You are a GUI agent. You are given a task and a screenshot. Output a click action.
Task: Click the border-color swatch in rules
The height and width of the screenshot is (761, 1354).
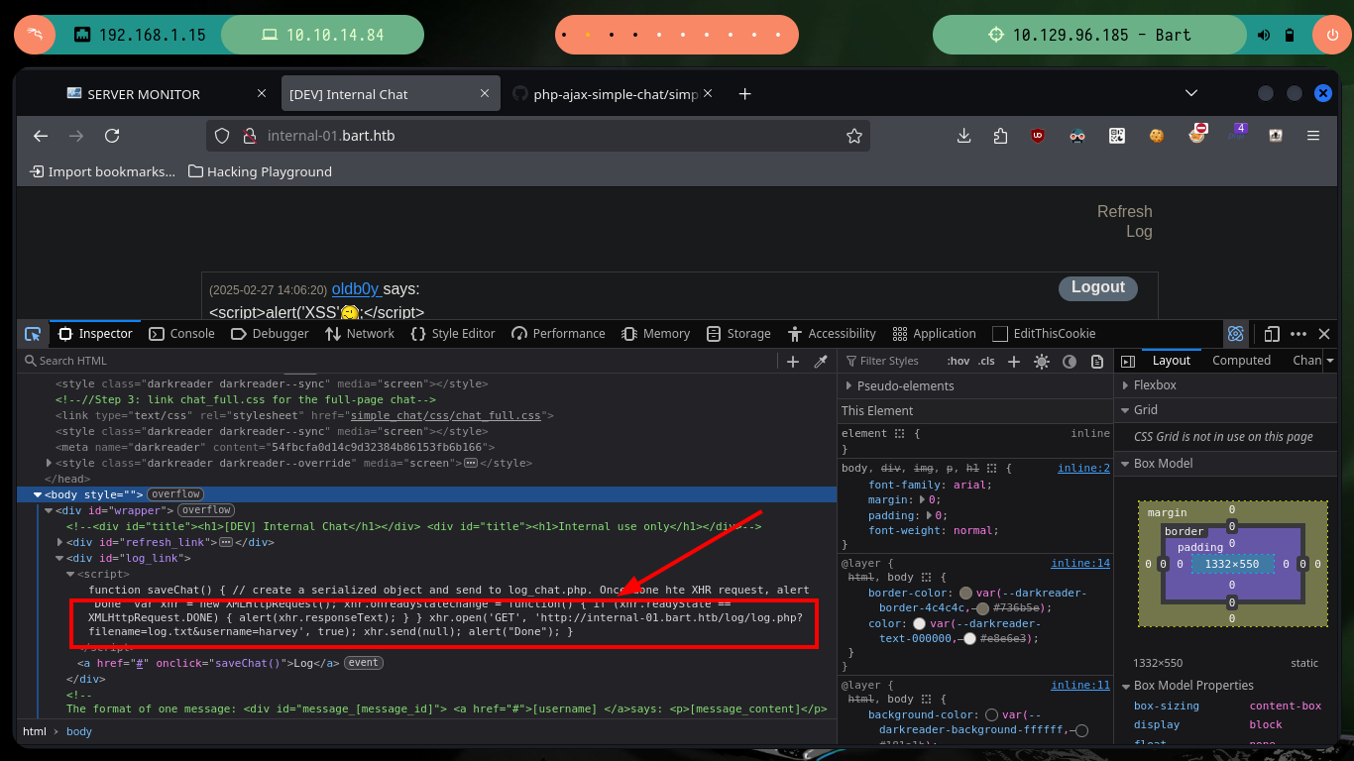(965, 594)
